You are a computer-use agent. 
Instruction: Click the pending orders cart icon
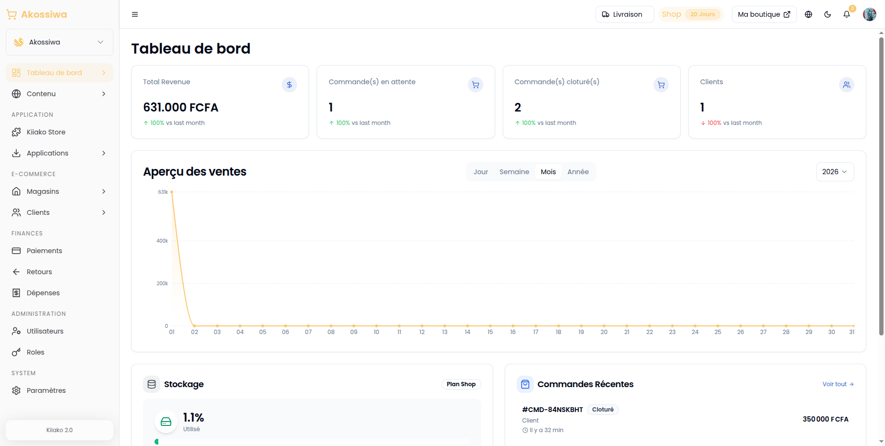(x=476, y=85)
